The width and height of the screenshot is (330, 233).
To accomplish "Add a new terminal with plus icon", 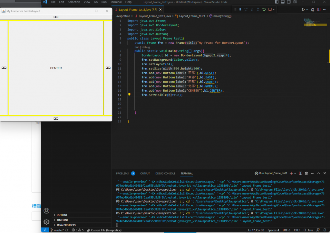I will (x=291, y=174).
